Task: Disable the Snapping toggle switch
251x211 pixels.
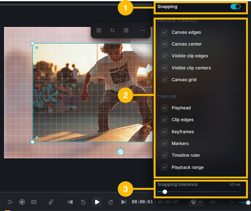Action: pos(236,6)
